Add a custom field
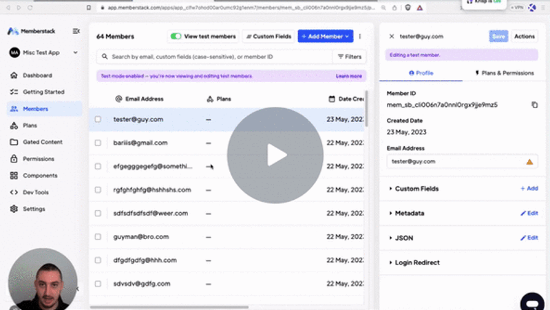550x310 pixels. click(529, 189)
